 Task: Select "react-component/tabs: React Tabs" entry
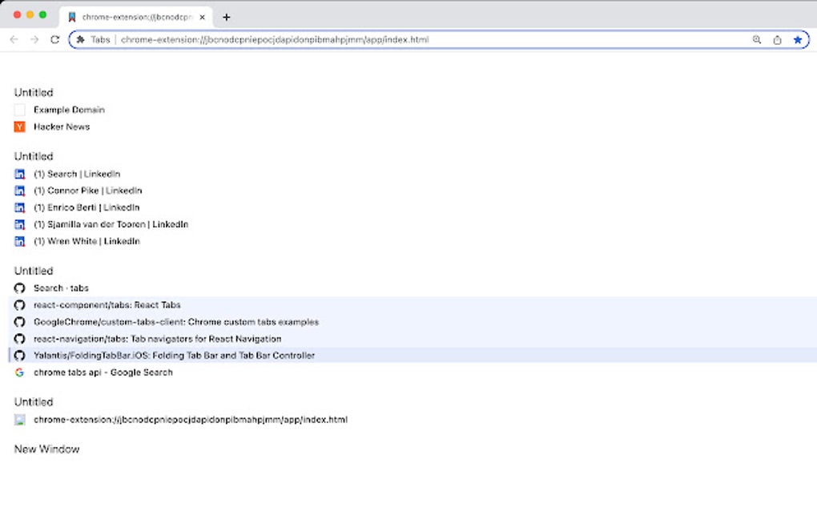pos(413,305)
